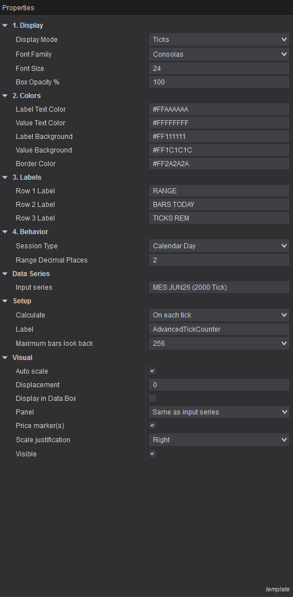This screenshot has height=597, width=293.
Task: Open the Calculate dropdown
Action: click(219, 315)
